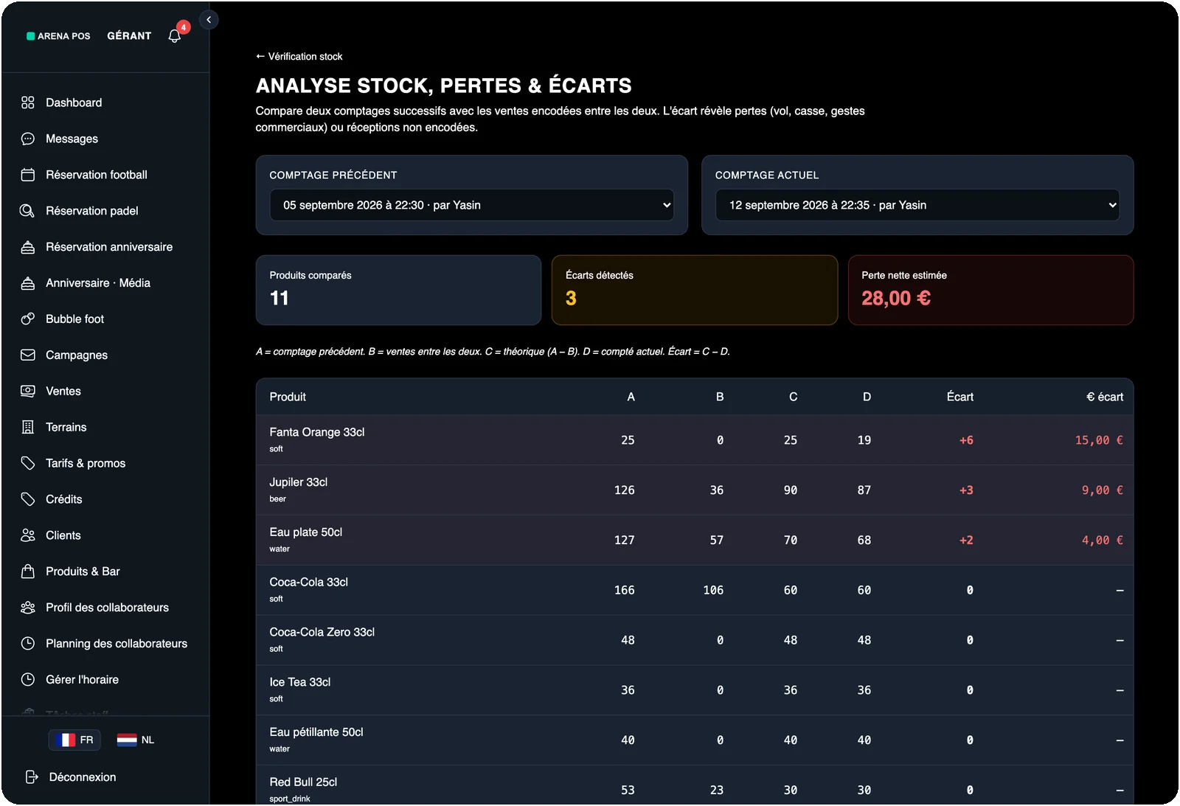Go back to Vérification stock
Viewport: 1180px width, 806px height.
pos(299,56)
